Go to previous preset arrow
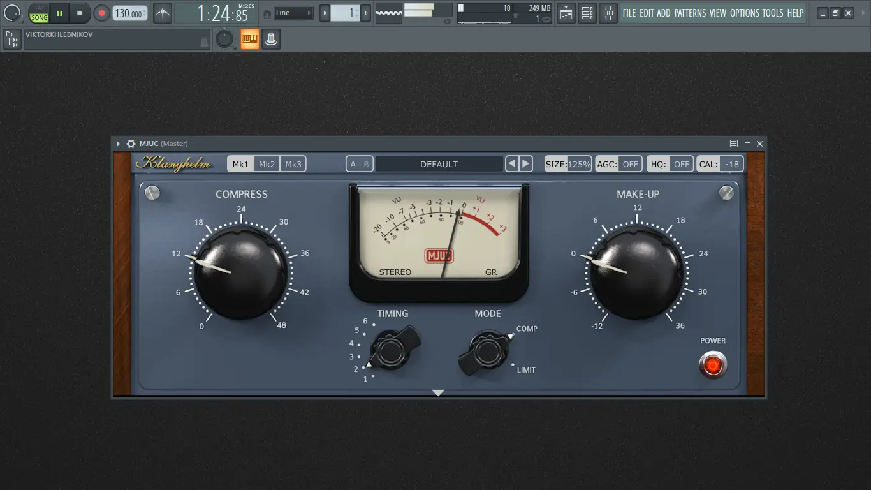The width and height of the screenshot is (871, 490). click(512, 164)
